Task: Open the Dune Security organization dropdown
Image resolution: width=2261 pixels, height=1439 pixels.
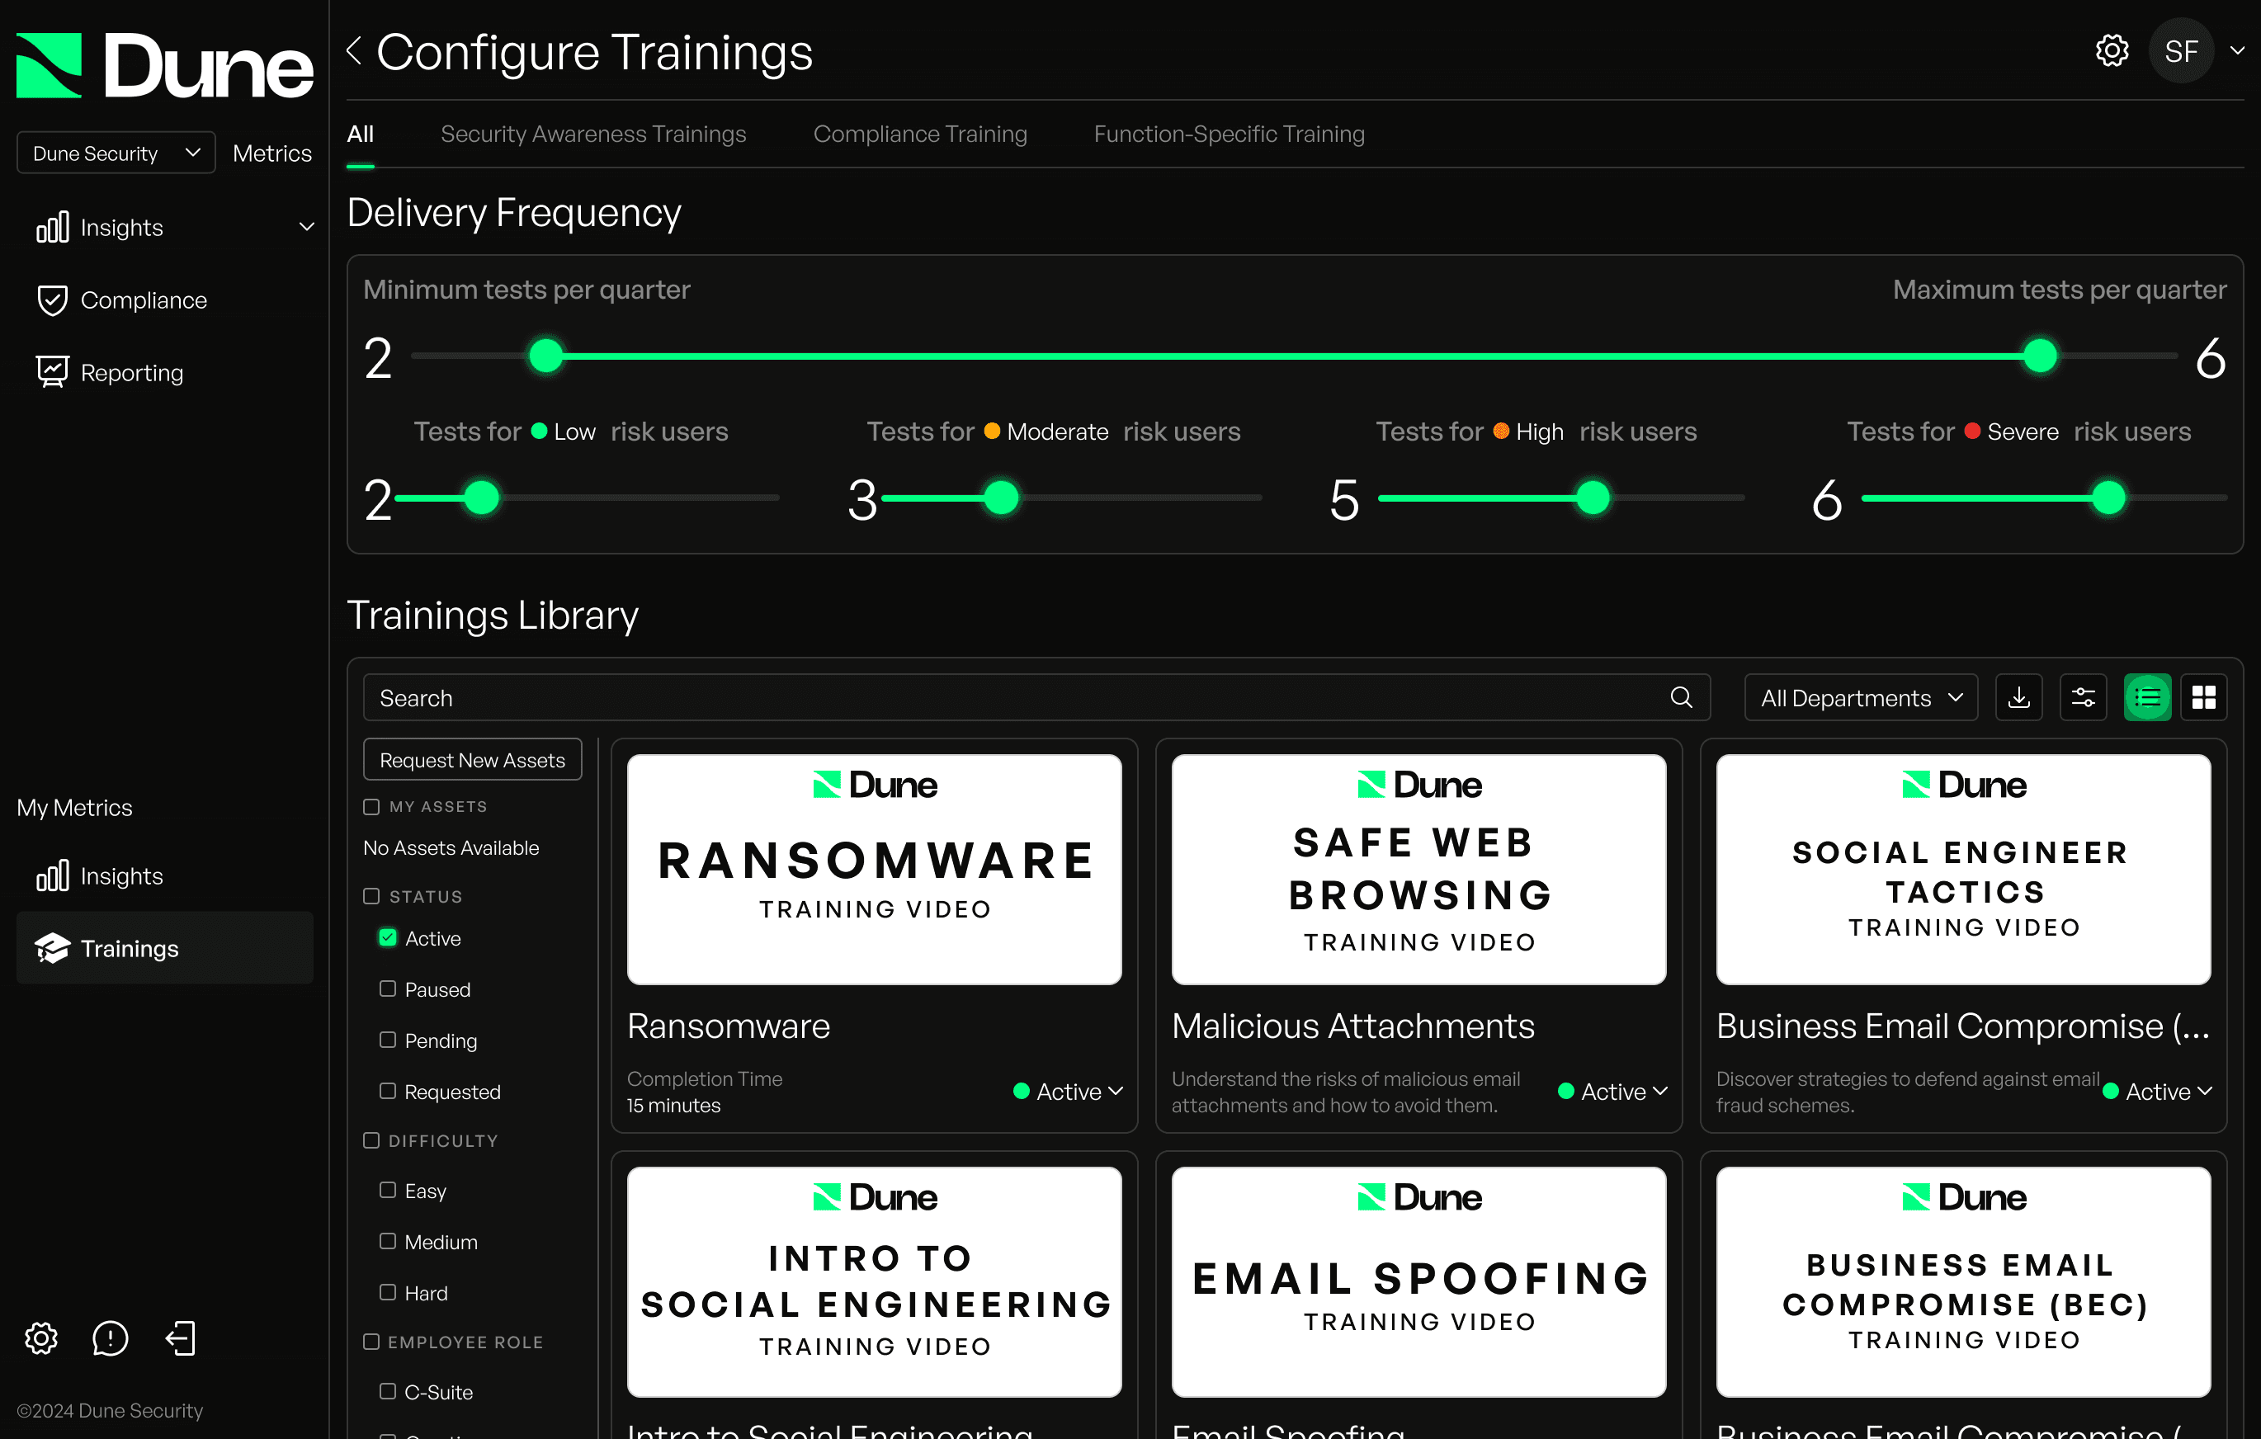Action: click(x=116, y=153)
